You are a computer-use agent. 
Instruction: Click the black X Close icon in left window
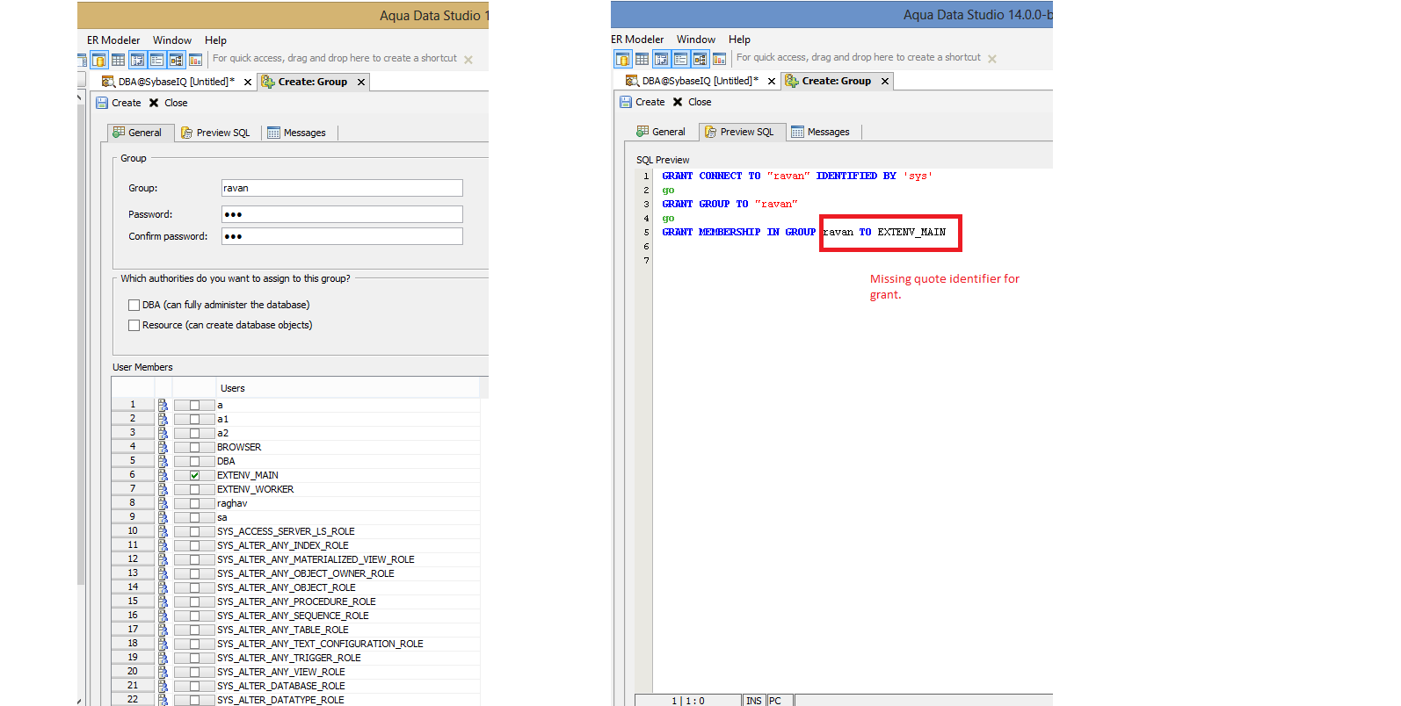(154, 103)
